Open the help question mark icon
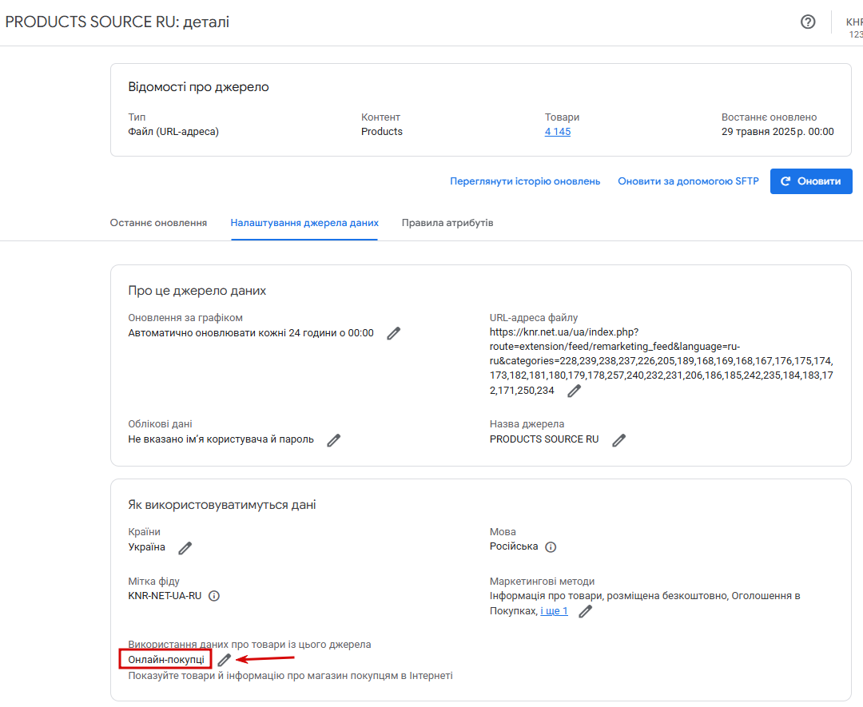The image size is (863, 707). click(x=807, y=22)
